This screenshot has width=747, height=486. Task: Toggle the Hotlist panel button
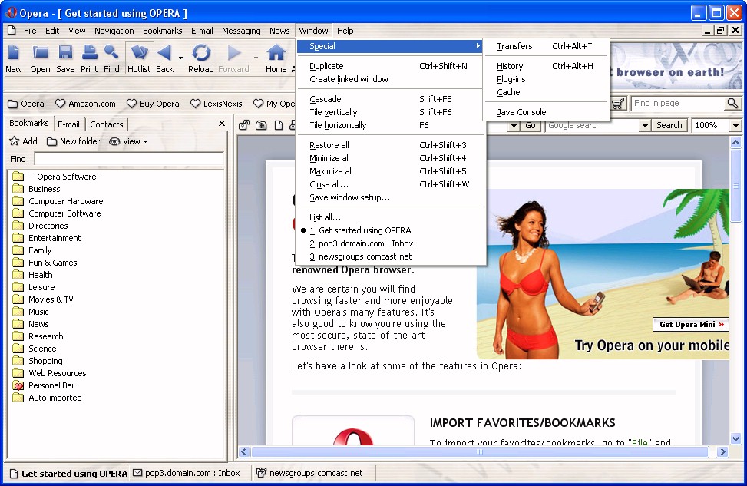pyautogui.click(x=139, y=58)
